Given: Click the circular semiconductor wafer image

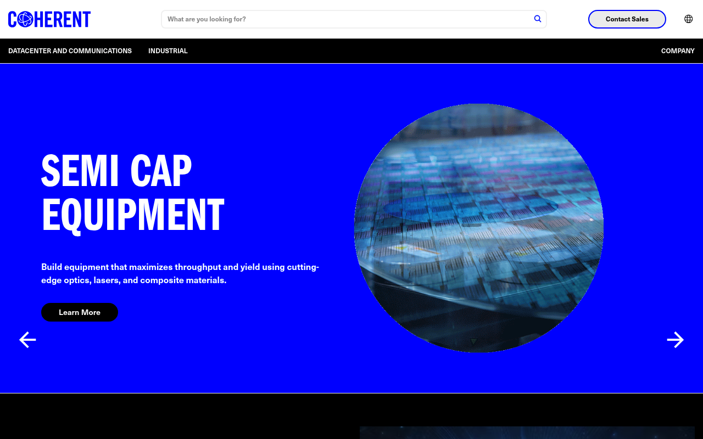Looking at the screenshot, I should 479,228.
